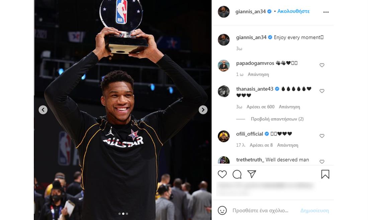Select the third carousel dot indicator
Screen dimensions: 368x220
click(127, 214)
